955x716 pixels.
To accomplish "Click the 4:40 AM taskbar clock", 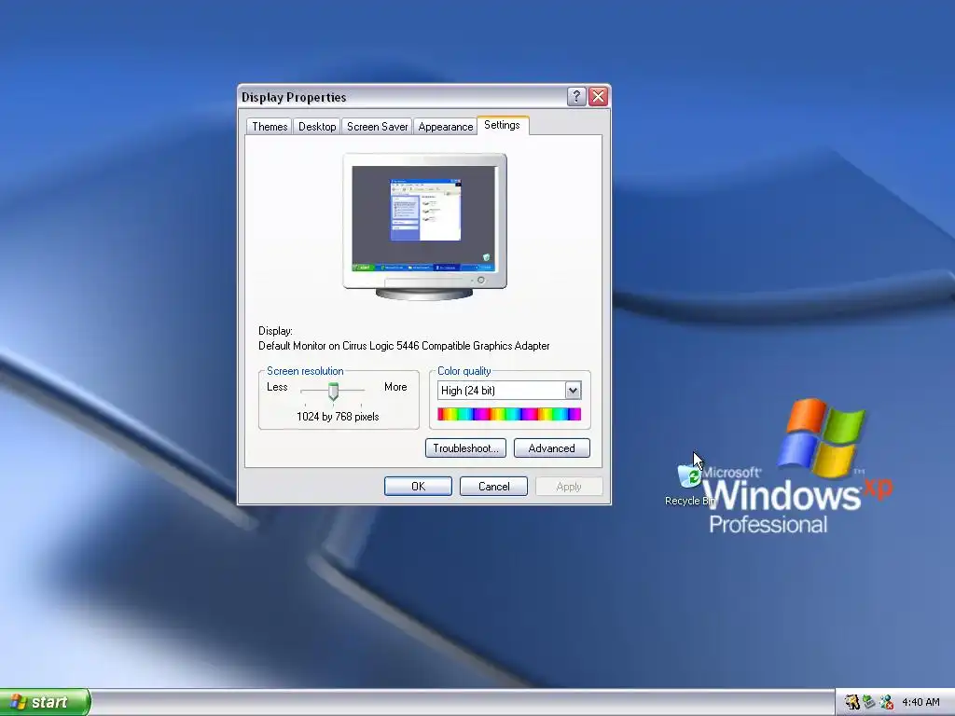I will (x=920, y=702).
